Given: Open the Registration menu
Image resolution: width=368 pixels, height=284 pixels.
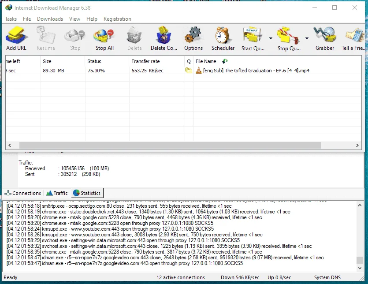Looking at the screenshot, I should 117,19.
